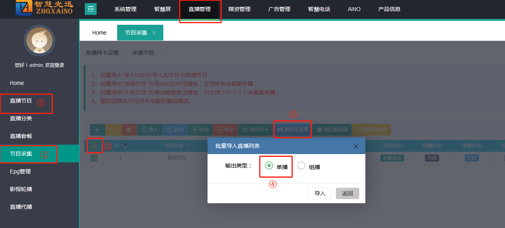
Task: Close the 批量导入直播列表 dialog
Action: [356, 146]
